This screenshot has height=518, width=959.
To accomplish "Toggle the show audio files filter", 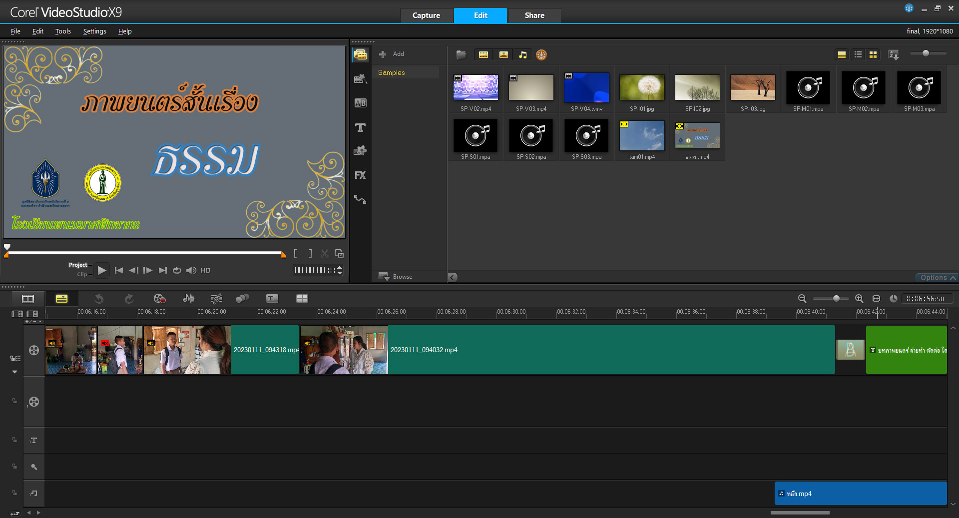I will (522, 55).
